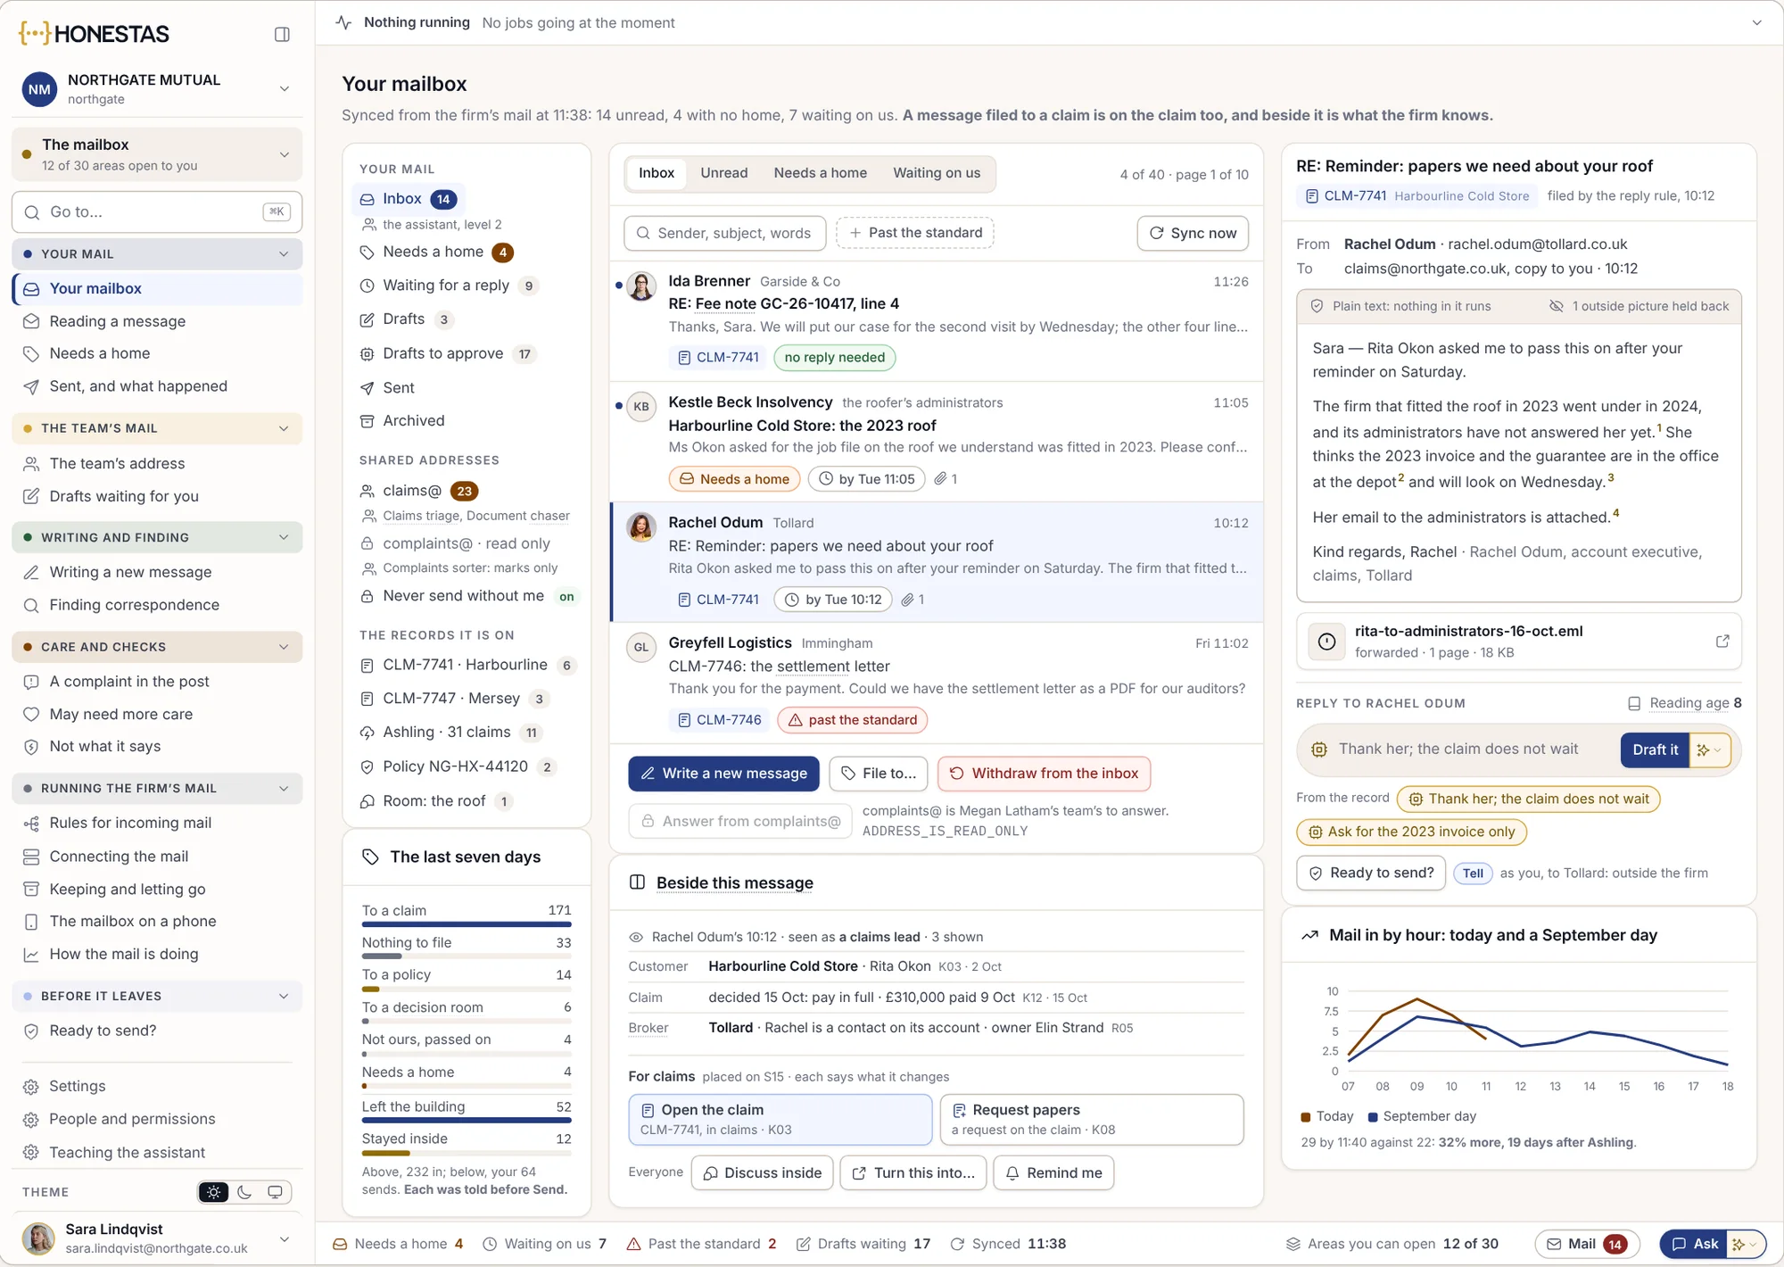Image resolution: width=1784 pixels, height=1267 pixels.
Task: Open the Sent folder paper-plane icon
Action: coord(367,388)
